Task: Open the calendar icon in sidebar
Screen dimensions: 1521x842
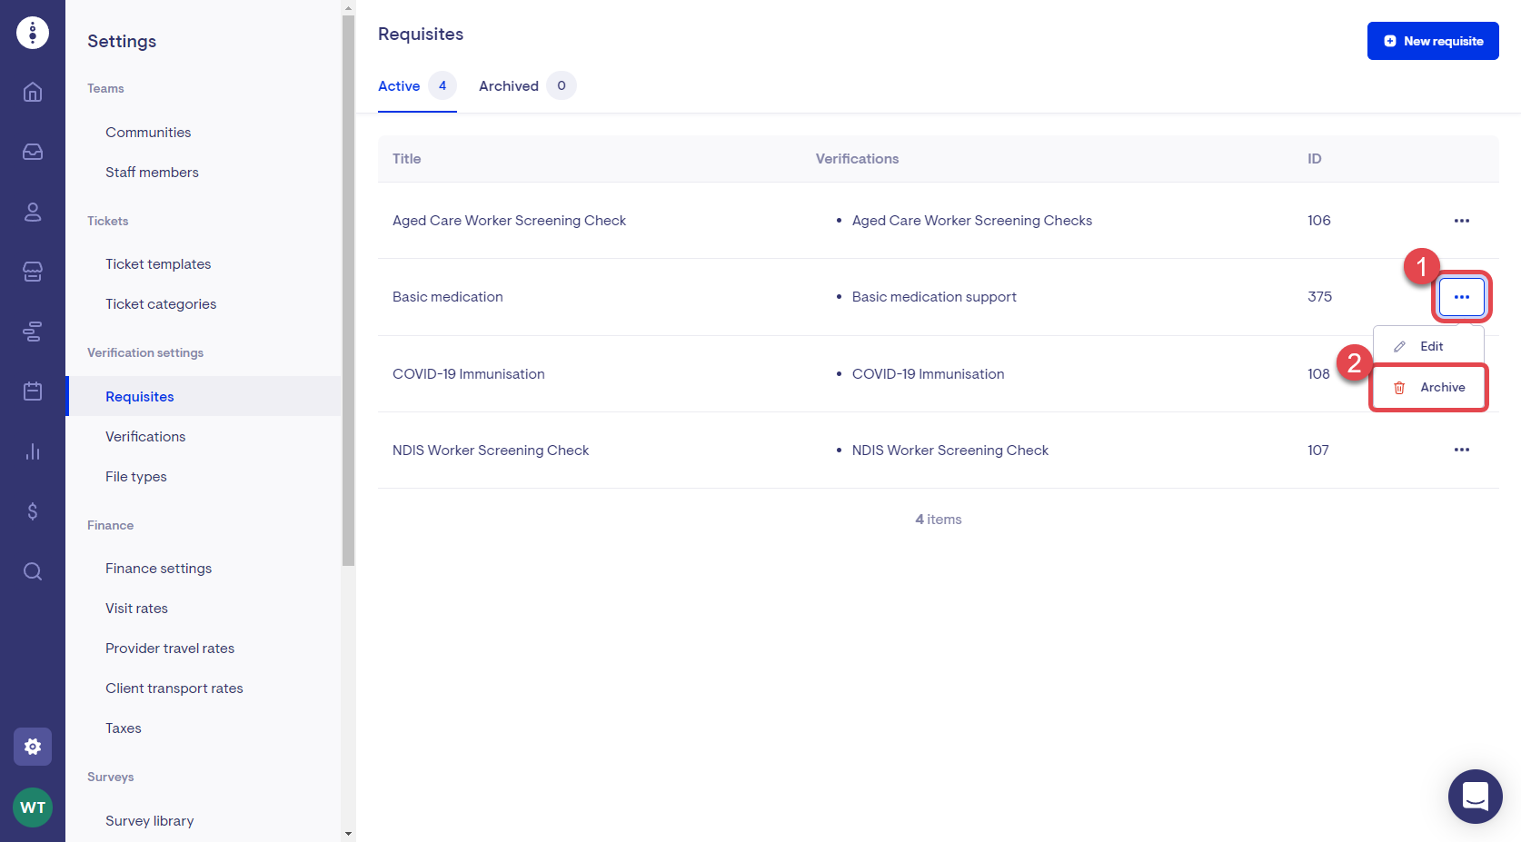Action: (33, 391)
